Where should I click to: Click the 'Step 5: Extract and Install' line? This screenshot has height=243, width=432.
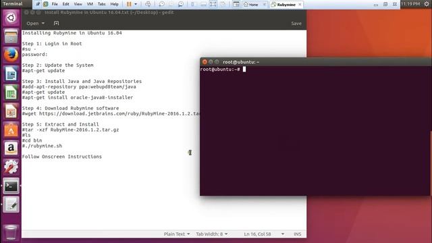[x=60, y=124]
